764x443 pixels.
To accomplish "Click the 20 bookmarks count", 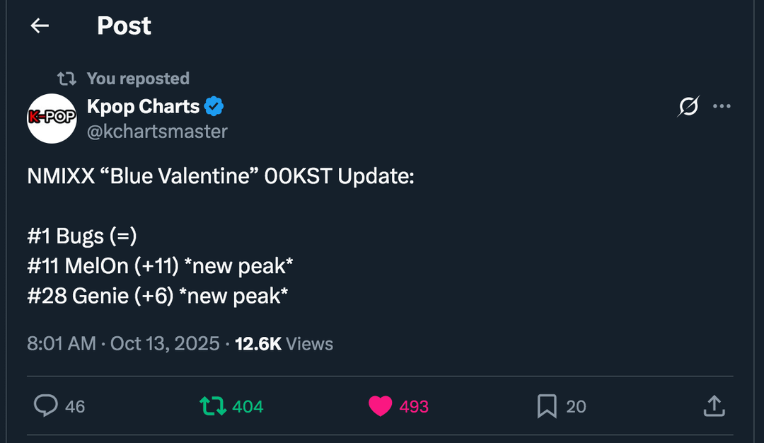I will coord(576,407).
